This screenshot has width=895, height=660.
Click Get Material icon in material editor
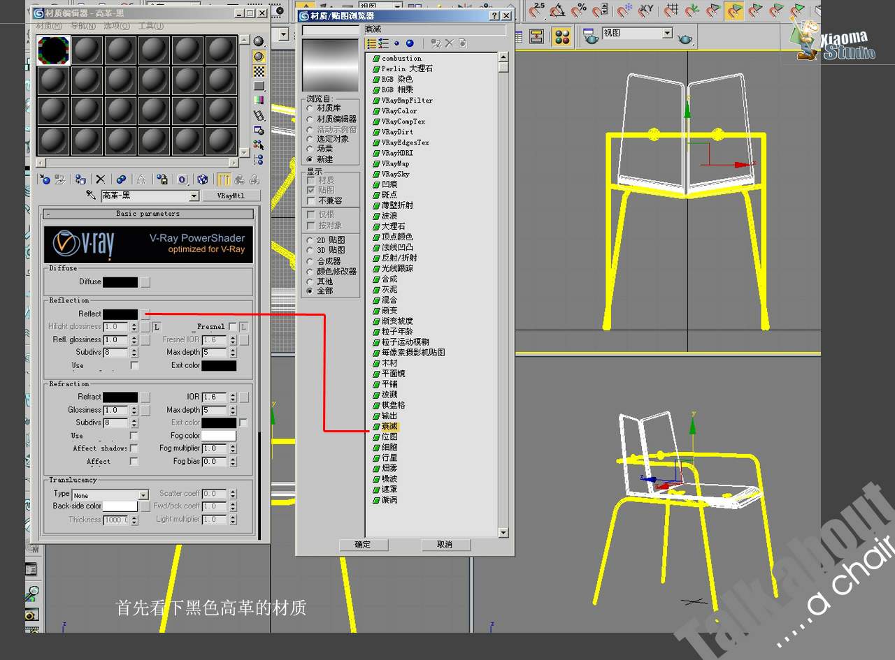pyautogui.click(x=45, y=179)
